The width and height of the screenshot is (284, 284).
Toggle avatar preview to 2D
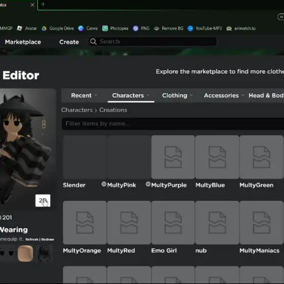pos(43,200)
